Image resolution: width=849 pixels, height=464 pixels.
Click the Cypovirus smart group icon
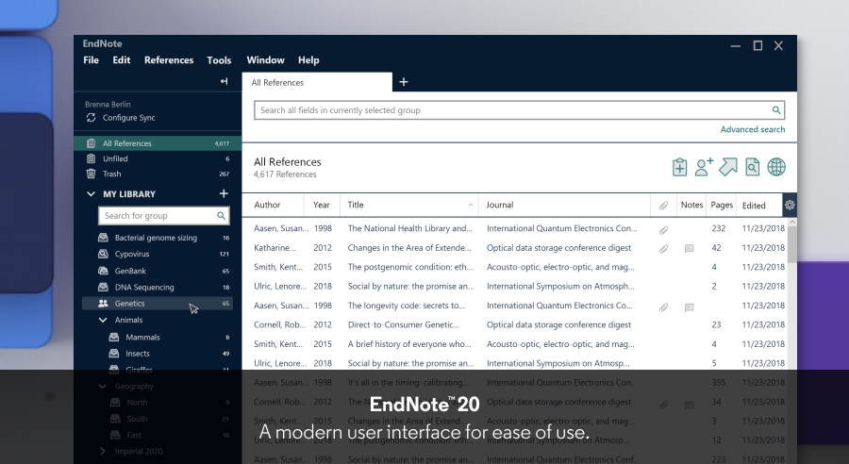[103, 254]
